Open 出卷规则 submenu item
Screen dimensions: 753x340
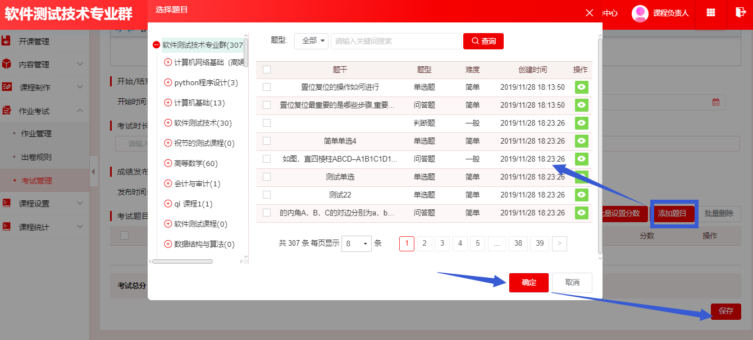point(36,157)
